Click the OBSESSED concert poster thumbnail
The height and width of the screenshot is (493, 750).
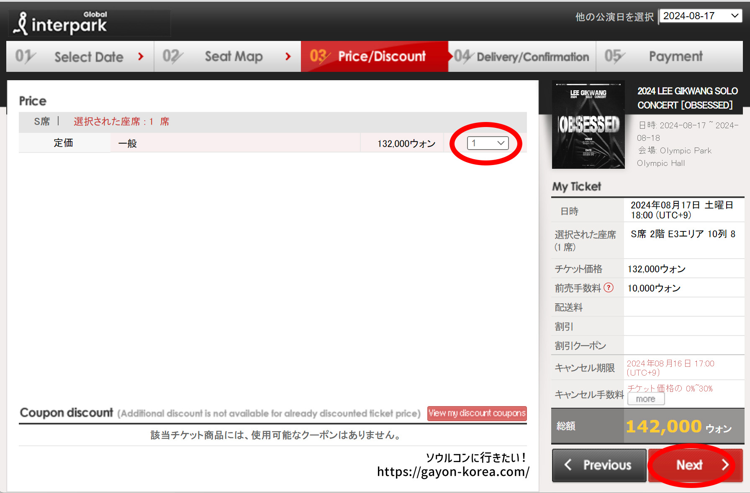pos(588,125)
